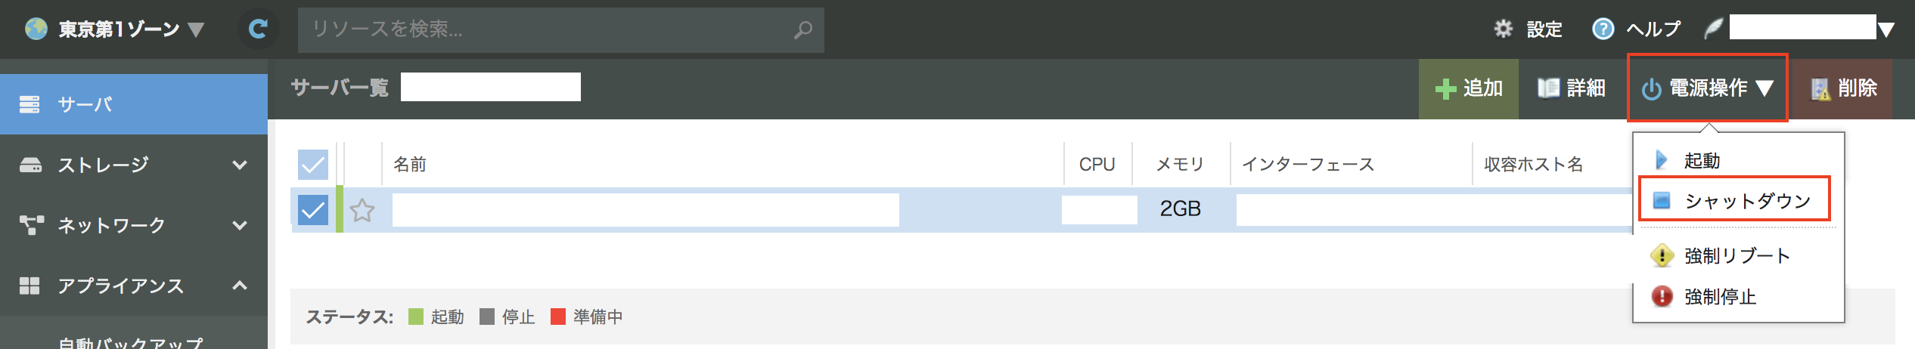Click the search magnifier icon
Image resolution: width=1915 pixels, height=349 pixels.
tap(803, 30)
